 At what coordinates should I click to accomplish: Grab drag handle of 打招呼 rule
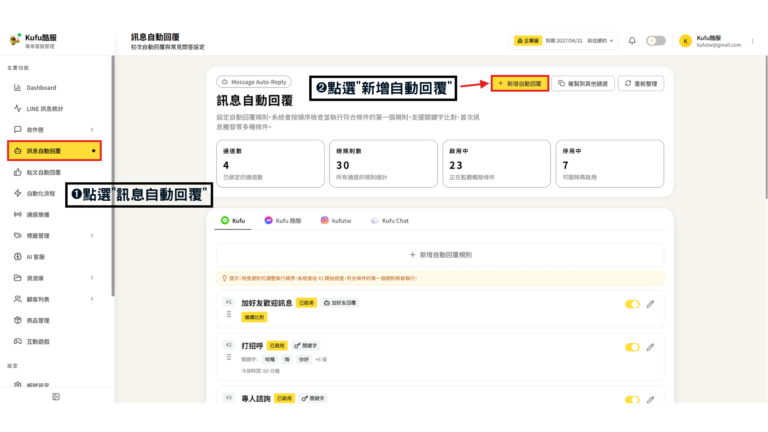[x=229, y=357]
